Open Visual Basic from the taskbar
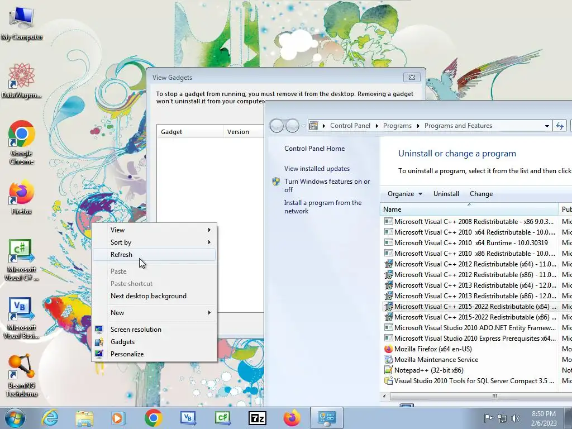 [188, 418]
